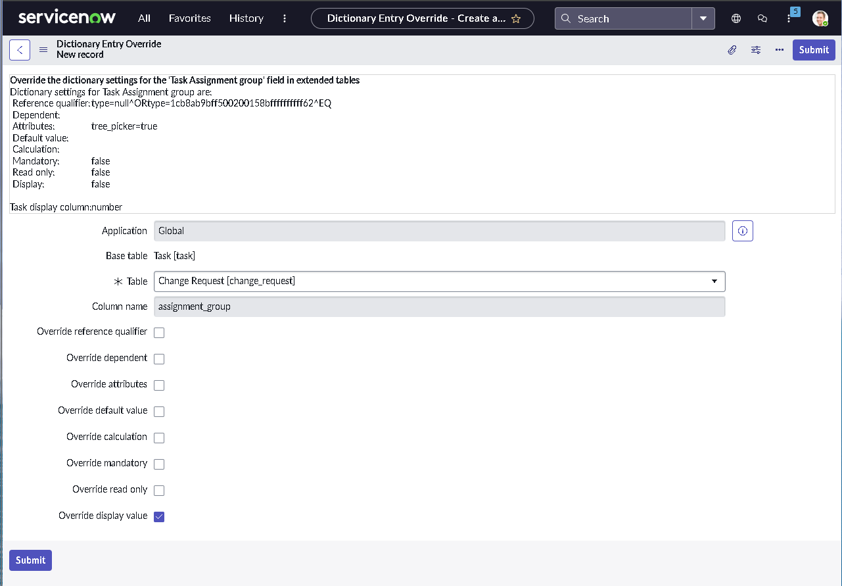
Task: Open the search scope dropdown arrow
Action: (703, 18)
